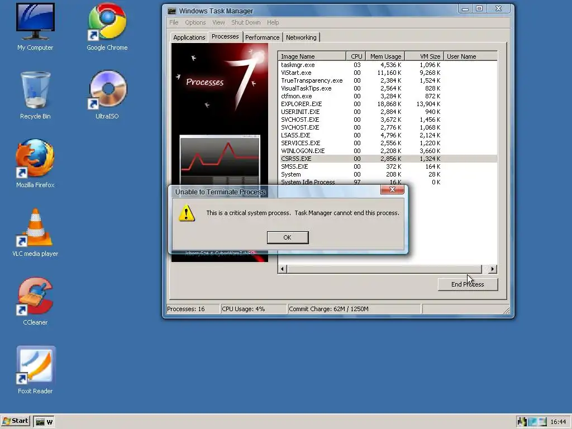The image size is (572, 429).
Task: Select the highlighted CSRSS.EXE process row
Action: coord(388,159)
